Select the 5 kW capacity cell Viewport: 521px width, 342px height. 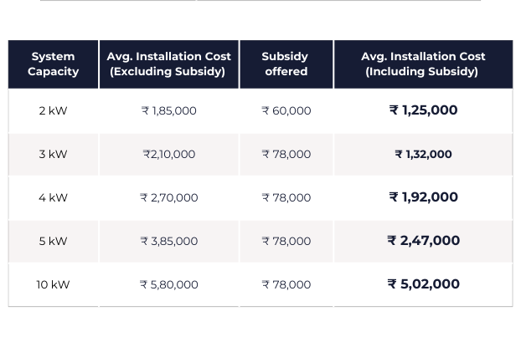coord(53,241)
